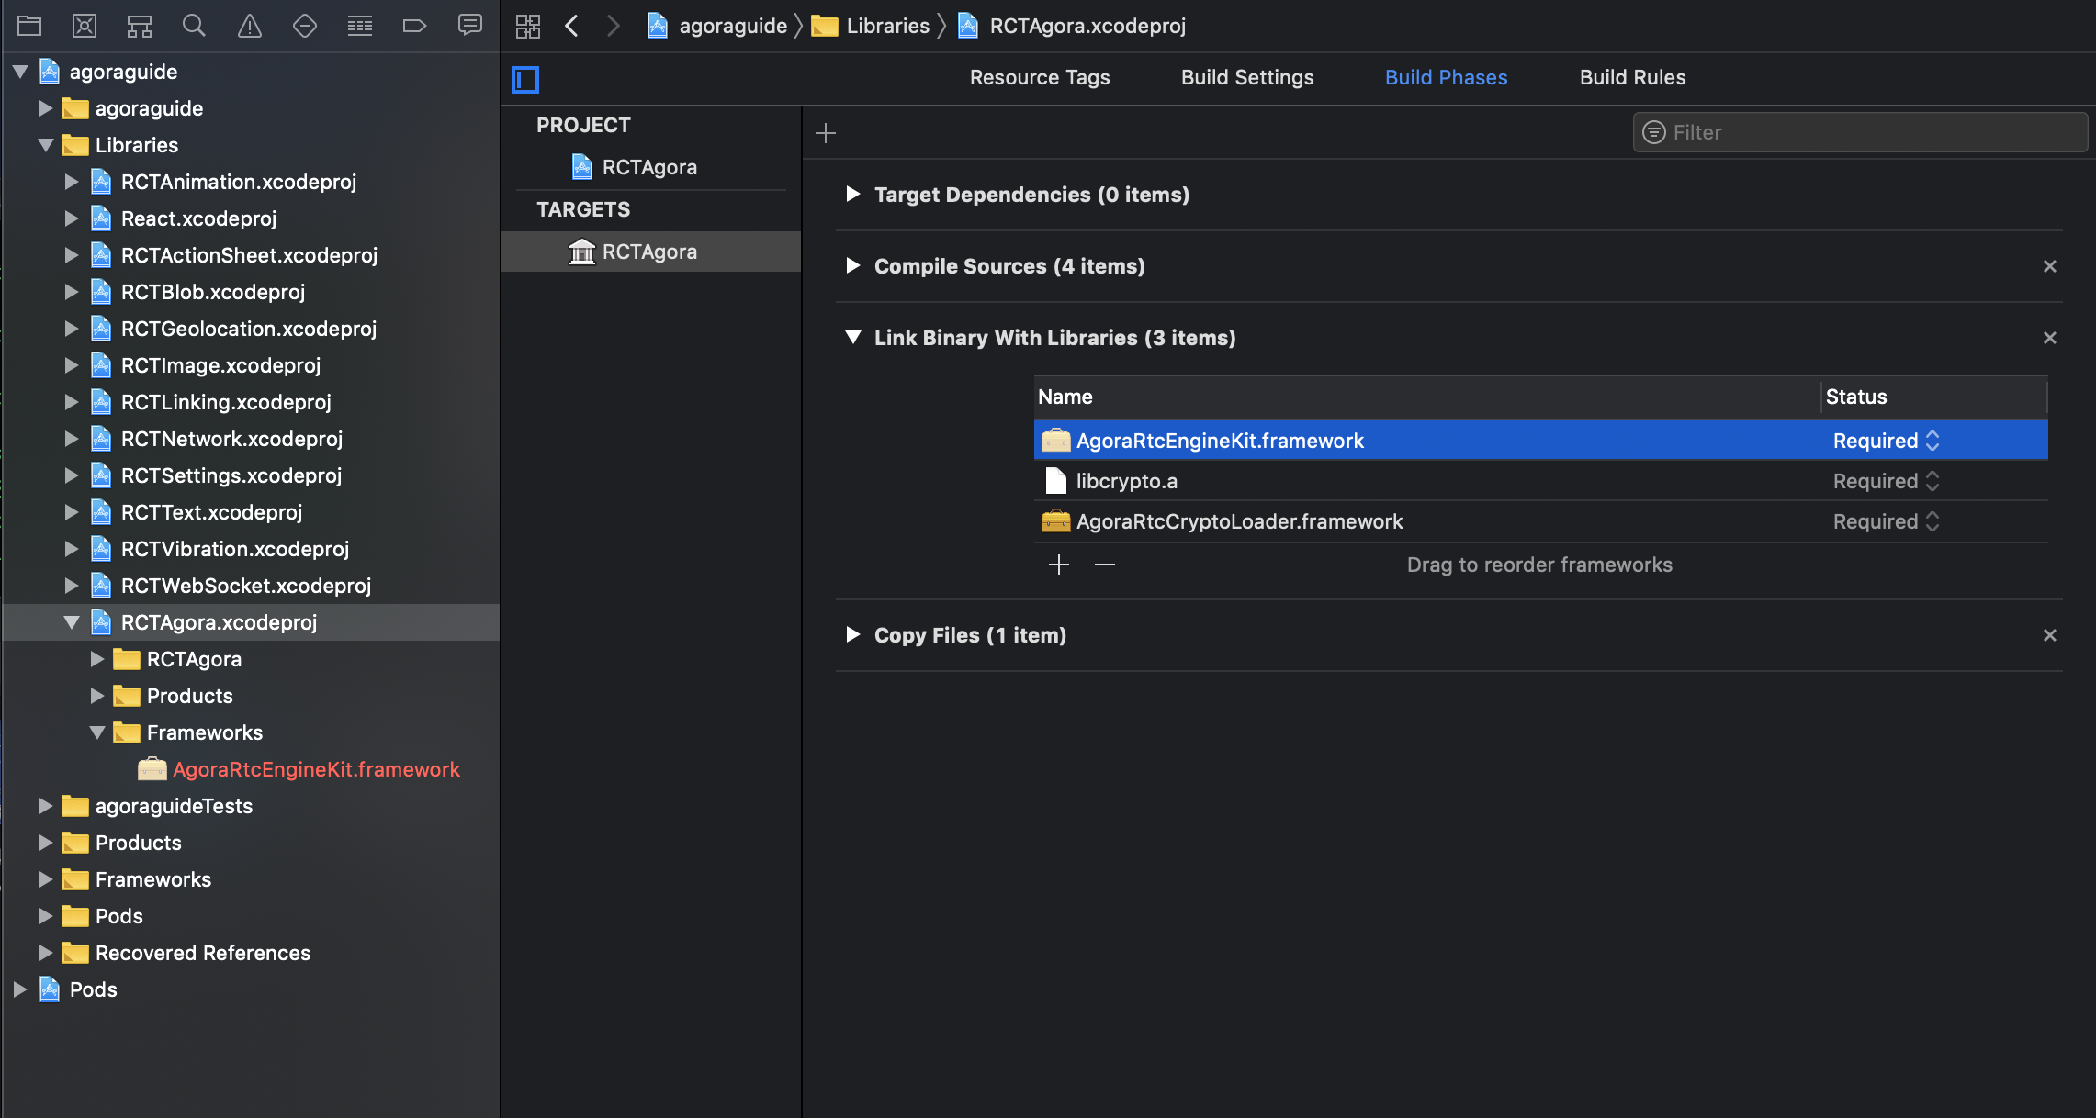Collapse Link Binary With Libraries section
The image size is (2096, 1118).
click(853, 338)
